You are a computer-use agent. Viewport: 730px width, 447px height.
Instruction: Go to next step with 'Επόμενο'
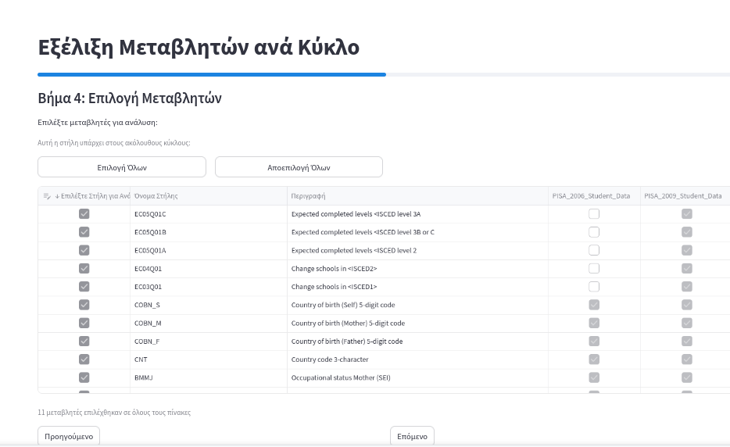(x=412, y=436)
